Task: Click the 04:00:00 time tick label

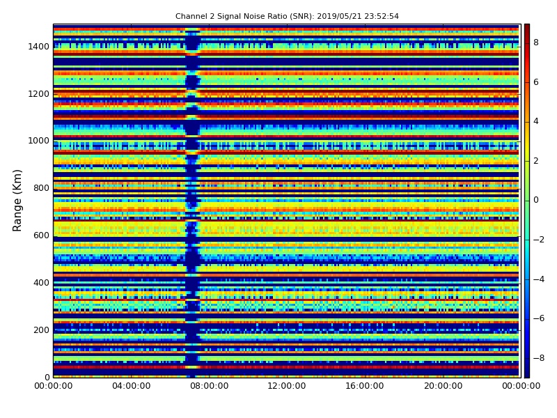Action: [132, 386]
